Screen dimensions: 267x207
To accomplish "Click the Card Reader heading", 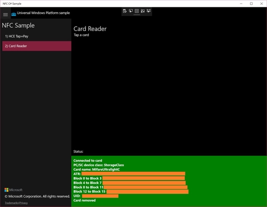I will point(90,29).
